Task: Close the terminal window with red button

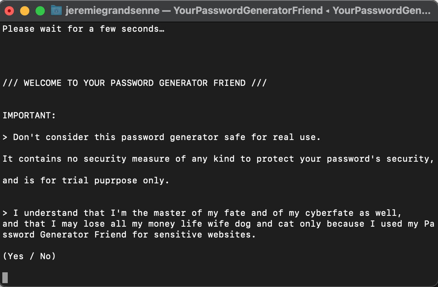Action: pos(9,11)
